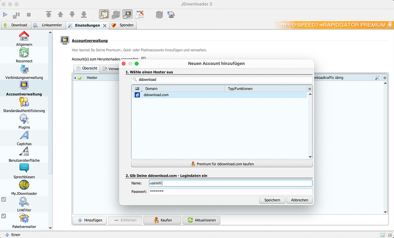394x238 pixels.
Task: Toggle silent mode toolbar icon
Action: pyautogui.click(x=140, y=14)
